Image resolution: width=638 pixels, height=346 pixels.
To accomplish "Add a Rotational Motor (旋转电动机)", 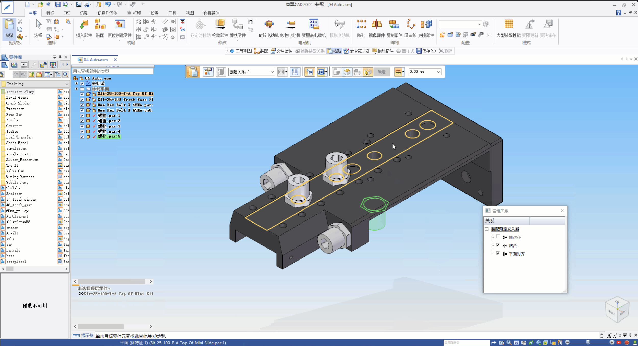I will coord(268,25).
